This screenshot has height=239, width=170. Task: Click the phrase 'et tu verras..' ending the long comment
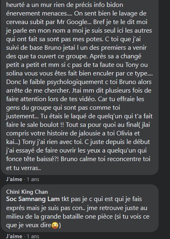[24, 168]
